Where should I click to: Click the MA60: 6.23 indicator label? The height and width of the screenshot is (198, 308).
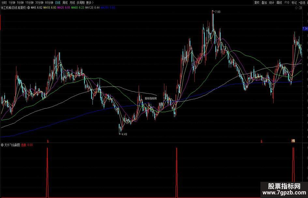78,8
